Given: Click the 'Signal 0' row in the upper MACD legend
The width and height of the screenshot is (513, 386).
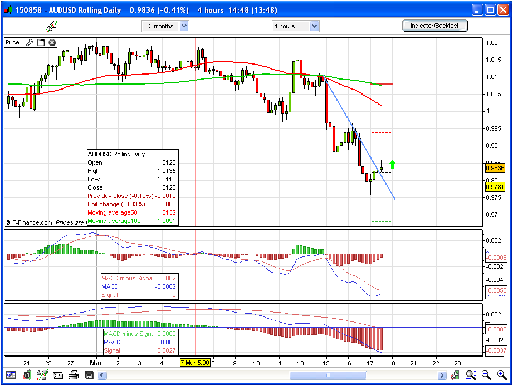Looking at the screenshot, I should [x=139, y=295].
